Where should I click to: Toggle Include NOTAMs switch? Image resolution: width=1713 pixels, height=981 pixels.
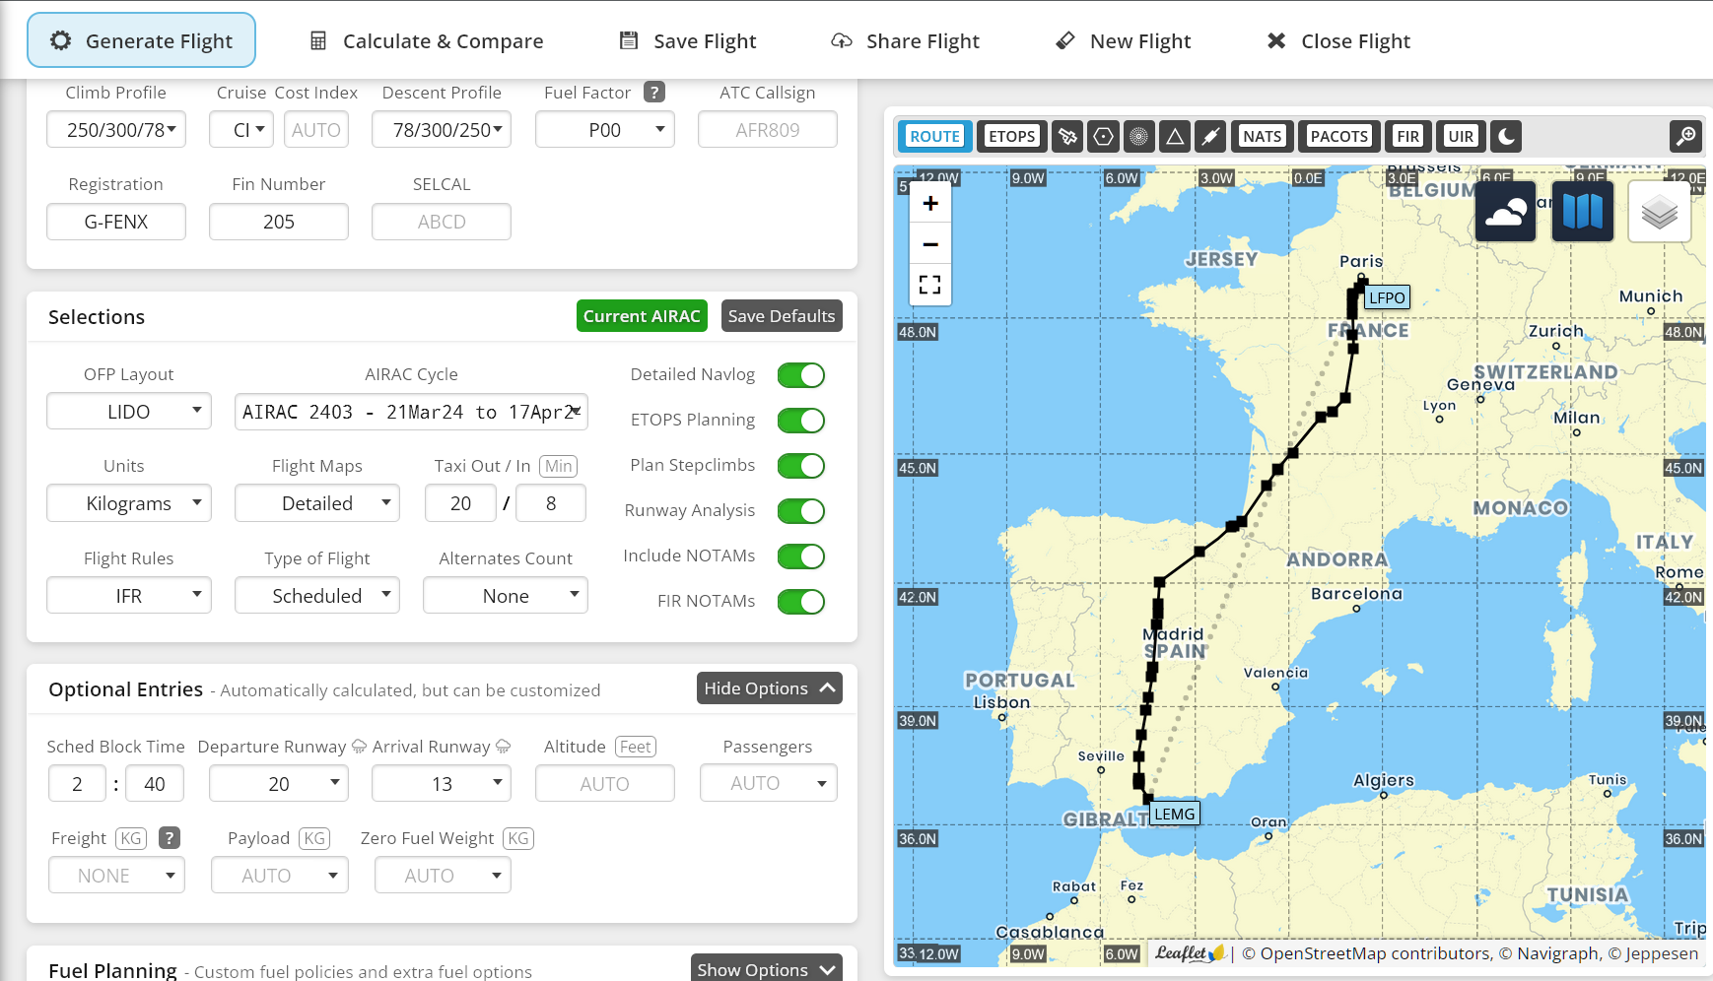pyautogui.click(x=801, y=556)
